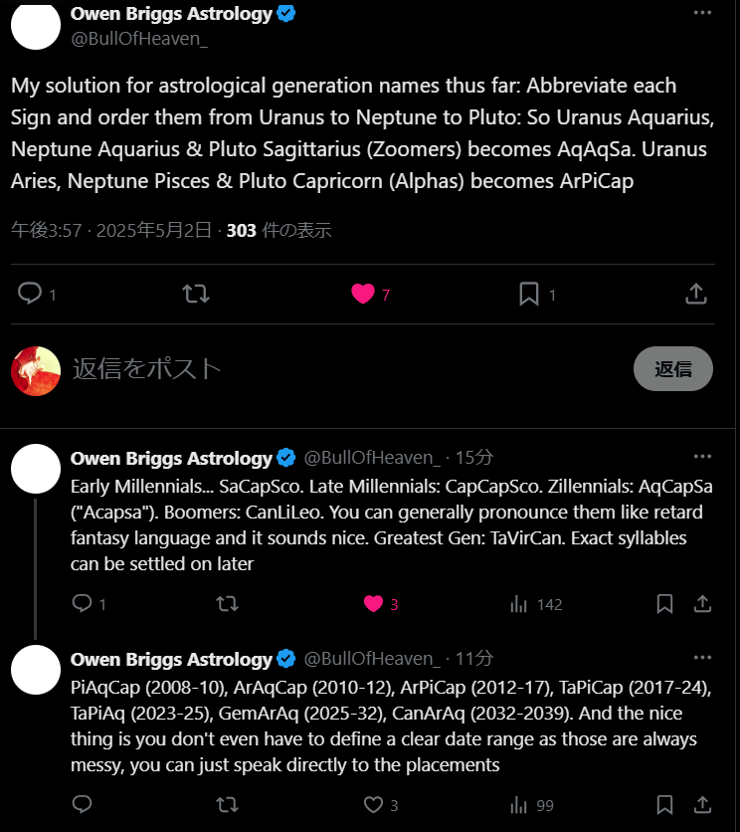Open more options menu on main post
The image size is (740, 832).
point(702,13)
